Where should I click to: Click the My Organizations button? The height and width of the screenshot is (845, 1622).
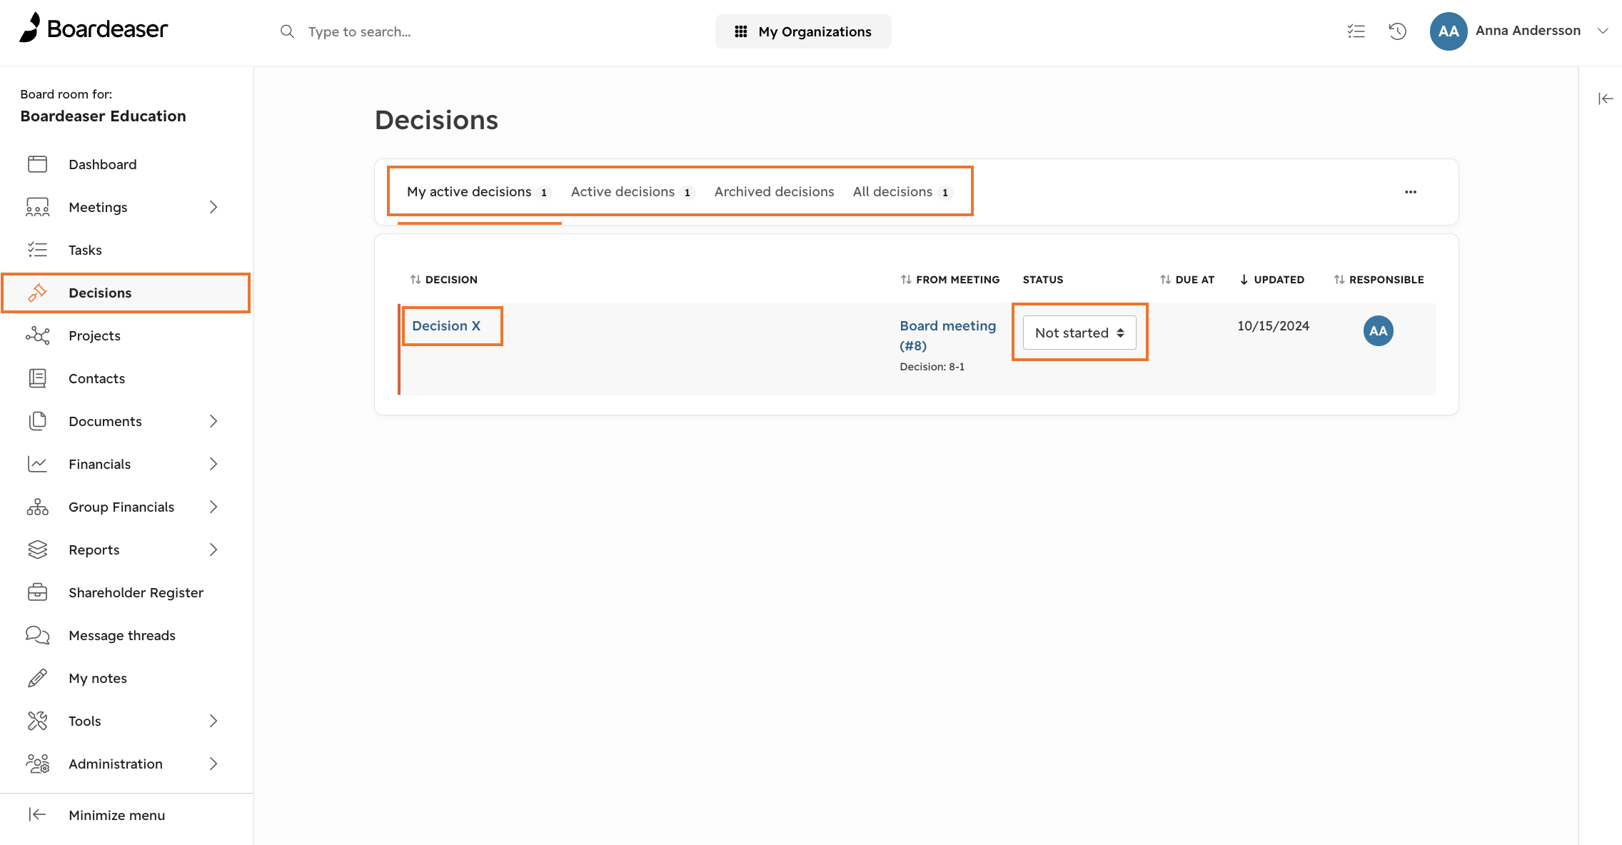pos(803,31)
